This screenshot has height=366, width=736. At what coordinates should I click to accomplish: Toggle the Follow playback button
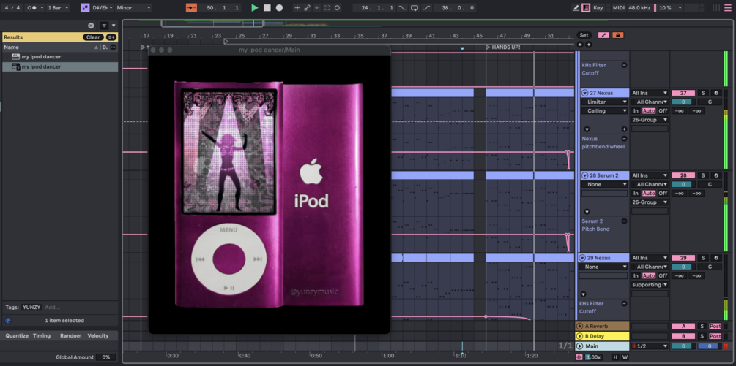pos(191,8)
